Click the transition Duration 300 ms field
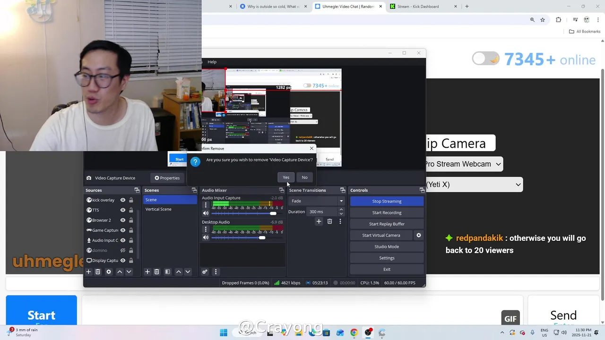This screenshot has height=340, width=605. point(323,212)
